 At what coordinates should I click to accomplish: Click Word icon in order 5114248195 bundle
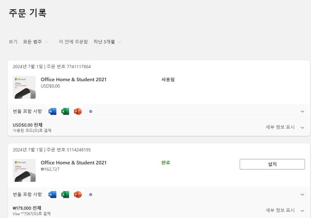[x=53, y=195]
